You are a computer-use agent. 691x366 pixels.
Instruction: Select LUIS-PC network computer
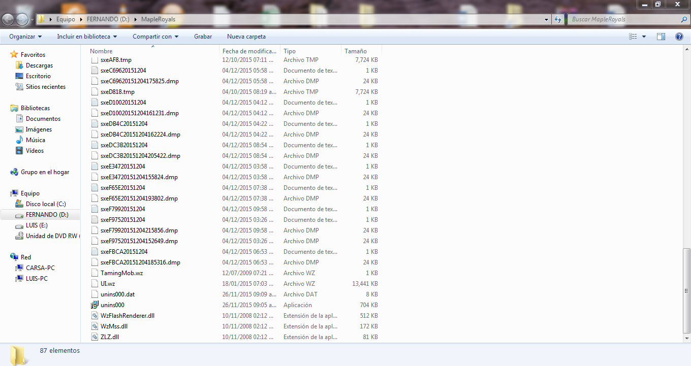tap(37, 279)
